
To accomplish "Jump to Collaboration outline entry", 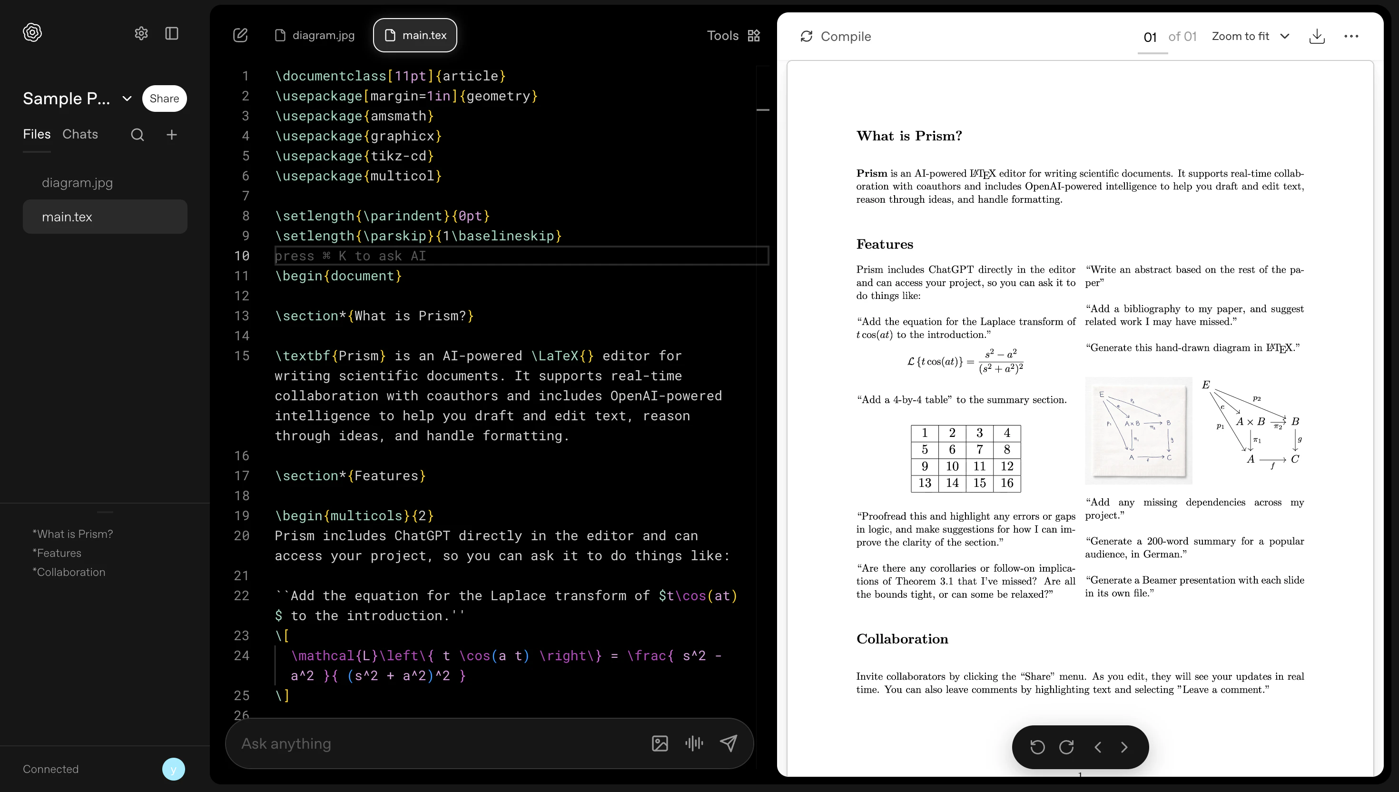I will click(x=69, y=572).
